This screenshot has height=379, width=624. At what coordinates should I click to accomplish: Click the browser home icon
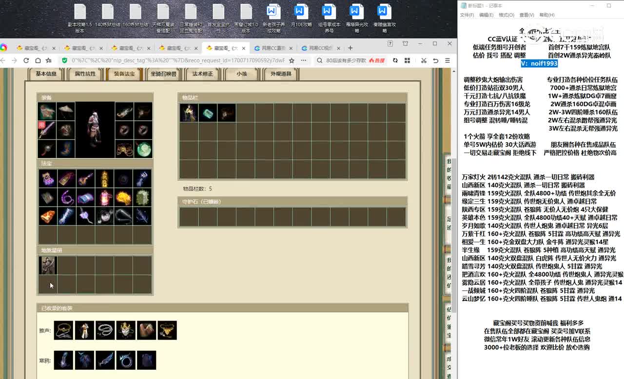click(x=38, y=60)
